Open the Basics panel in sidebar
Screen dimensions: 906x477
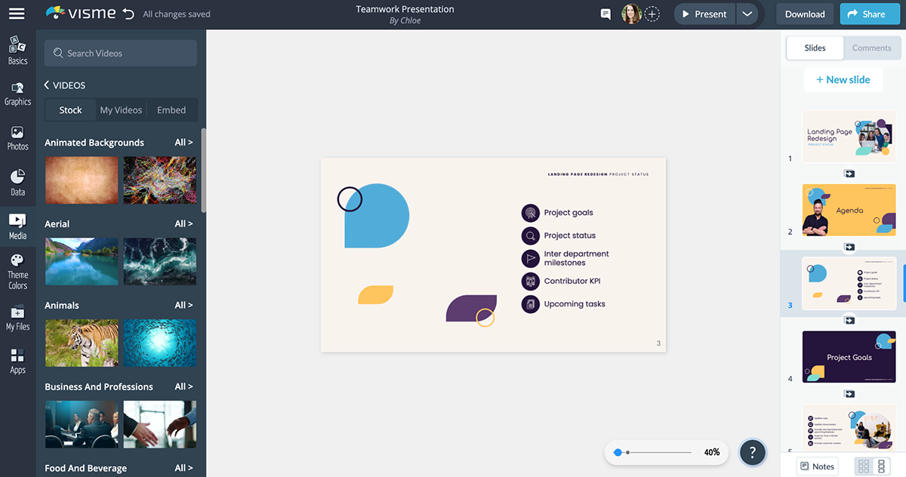[x=17, y=51]
